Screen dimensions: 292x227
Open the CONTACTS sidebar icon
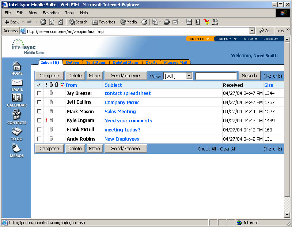pos(17,117)
